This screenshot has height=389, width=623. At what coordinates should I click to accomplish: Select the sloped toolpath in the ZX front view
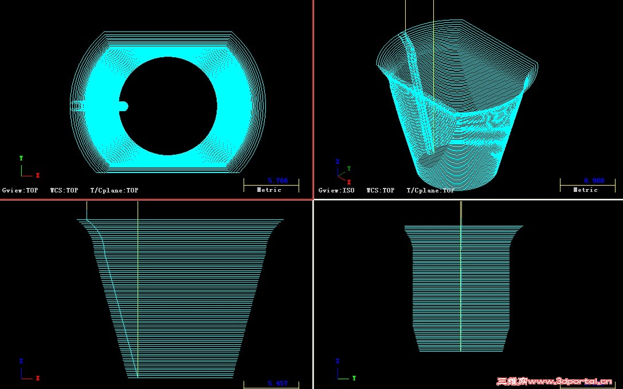tap(180, 298)
